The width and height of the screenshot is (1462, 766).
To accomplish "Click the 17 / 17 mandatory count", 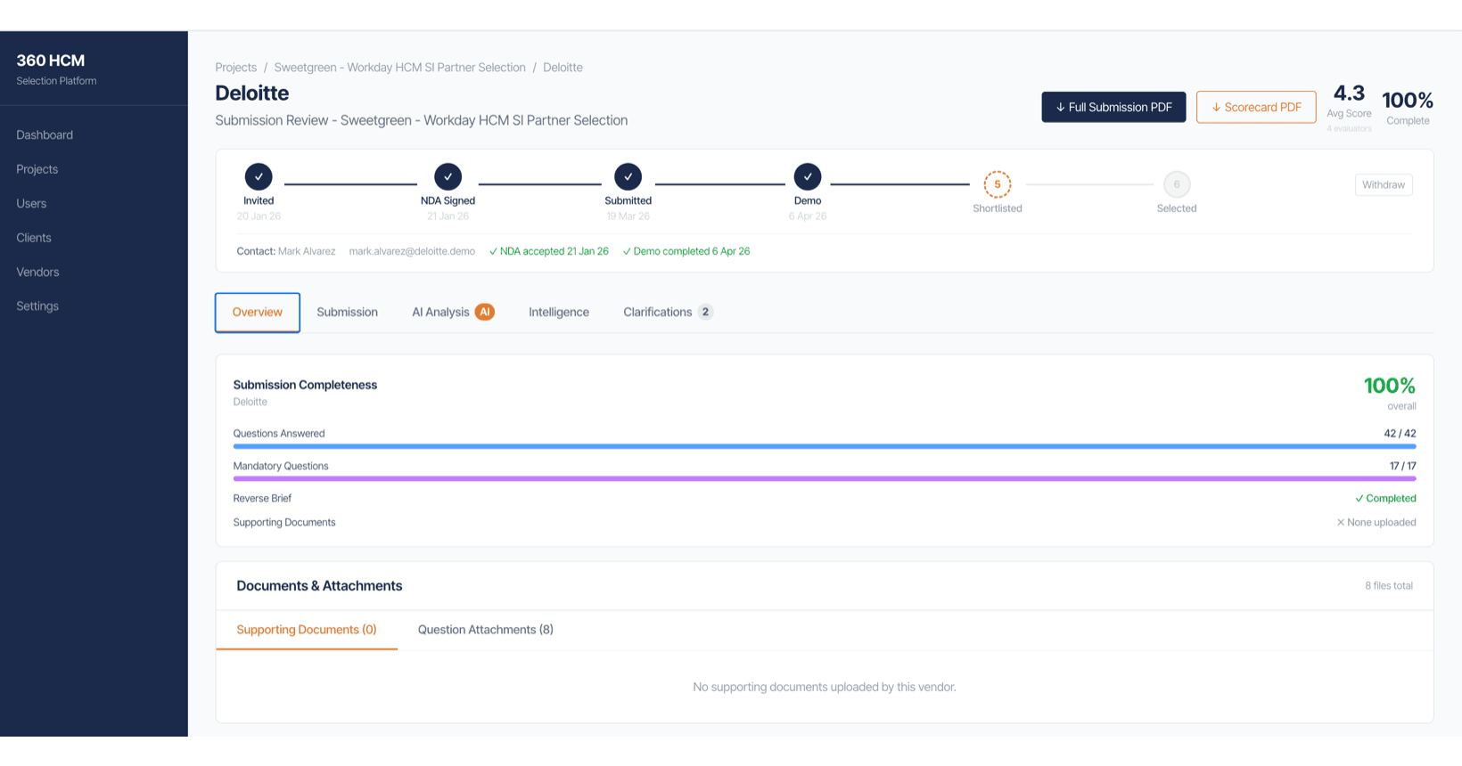I will (1402, 466).
